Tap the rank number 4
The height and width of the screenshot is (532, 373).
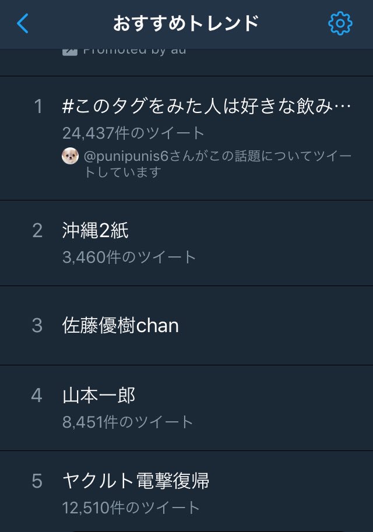click(x=37, y=396)
